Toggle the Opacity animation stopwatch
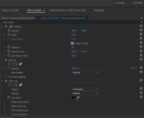 [x=9, y=68]
